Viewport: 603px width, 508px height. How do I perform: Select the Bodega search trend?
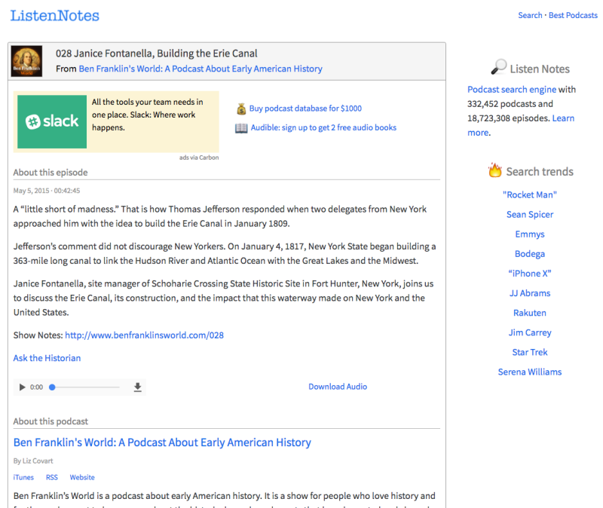click(530, 254)
